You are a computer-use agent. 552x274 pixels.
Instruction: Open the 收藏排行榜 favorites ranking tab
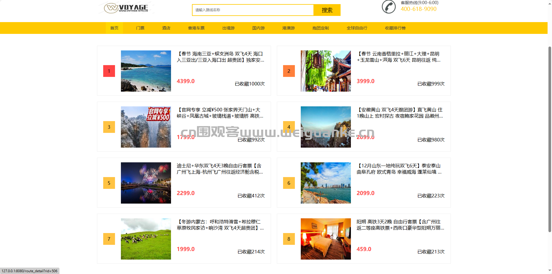pos(395,28)
